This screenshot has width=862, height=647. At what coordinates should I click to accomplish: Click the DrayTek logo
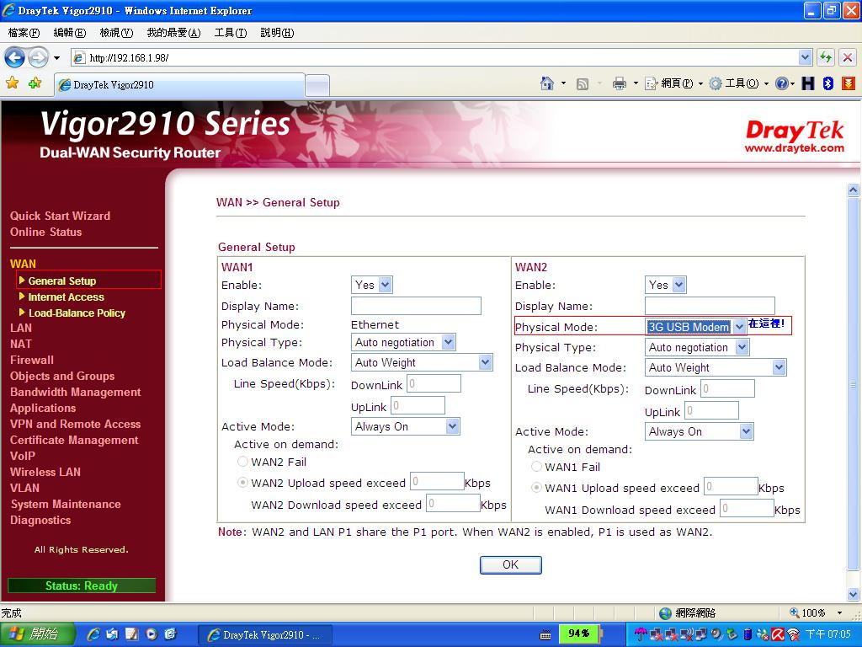click(x=795, y=136)
